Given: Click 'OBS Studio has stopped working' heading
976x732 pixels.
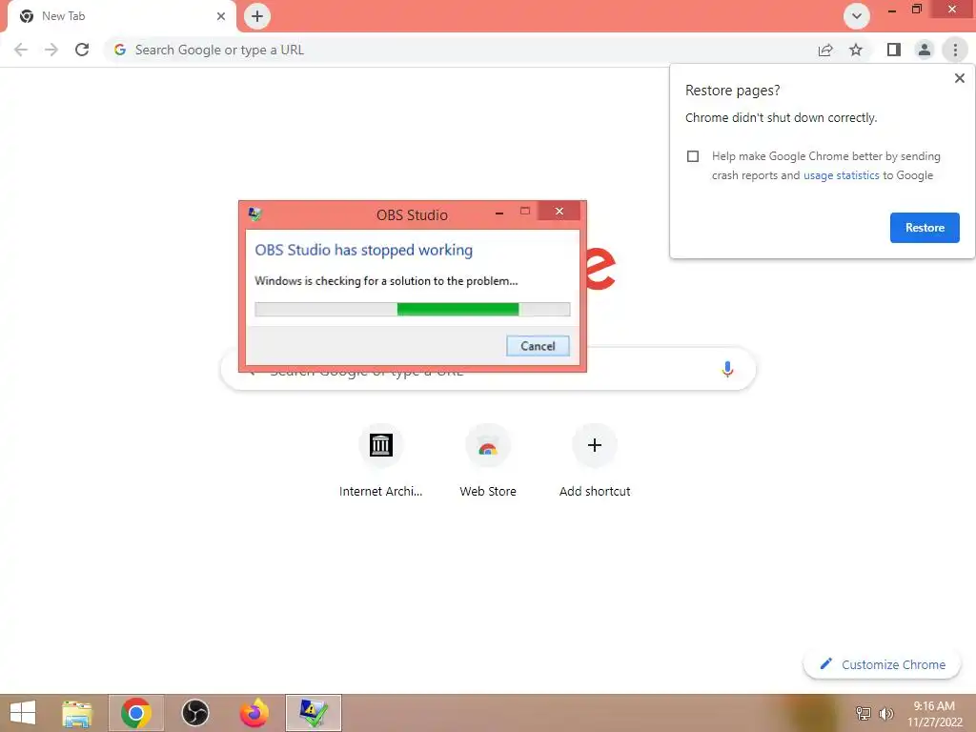Looking at the screenshot, I should click(x=363, y=251).
